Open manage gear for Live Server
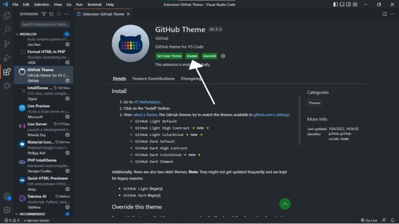Viewport: 399px width, 224px height. 68,135
